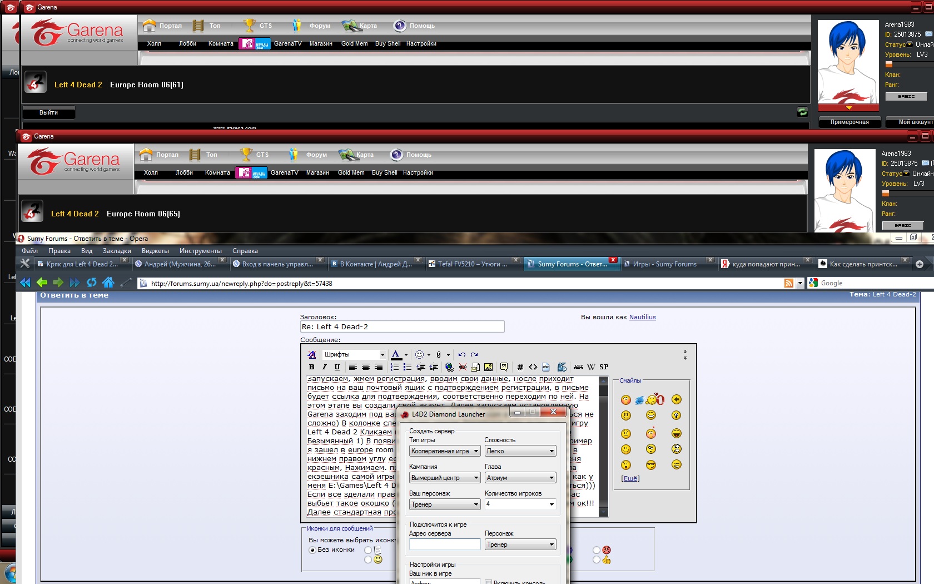
Task: Toggle bold formatting in the message editor
Action: [x=311, y=367]
